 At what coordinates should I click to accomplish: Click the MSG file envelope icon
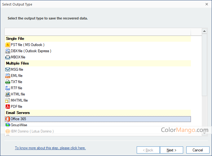click(8, 70)
